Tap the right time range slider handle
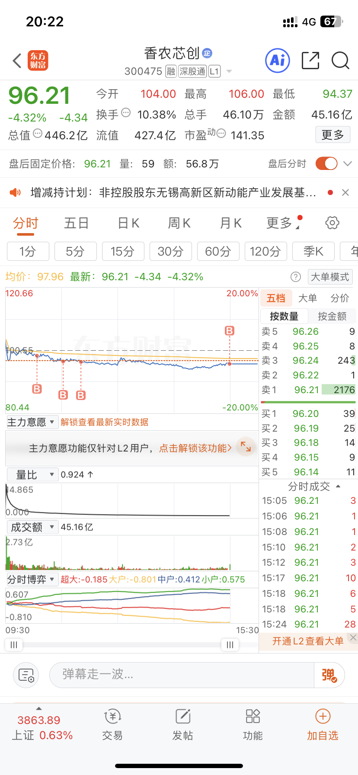 coord(230,645)
